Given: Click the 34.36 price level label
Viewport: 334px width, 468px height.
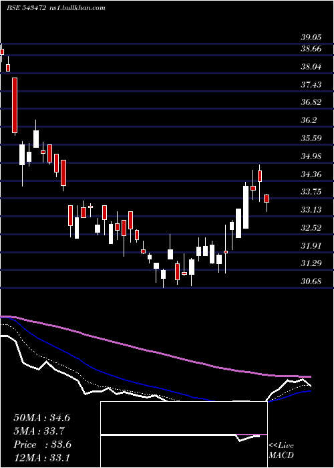Looking at the screenshot, I should (311, 174).
